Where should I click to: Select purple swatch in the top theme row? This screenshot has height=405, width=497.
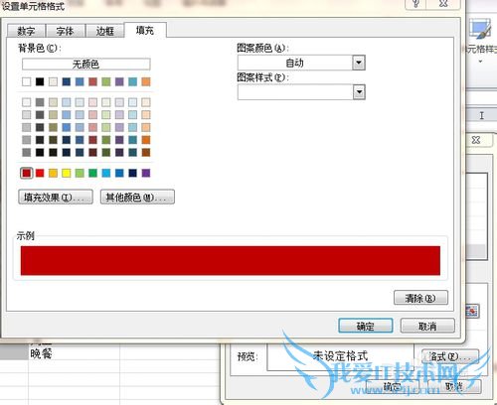[119, 81]
